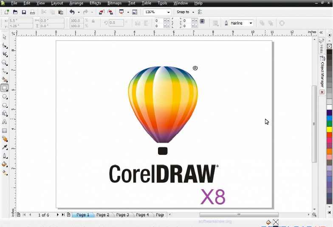Create a new document
The width and height of the screenshot is (333, 227).
(x=7, y=12)
